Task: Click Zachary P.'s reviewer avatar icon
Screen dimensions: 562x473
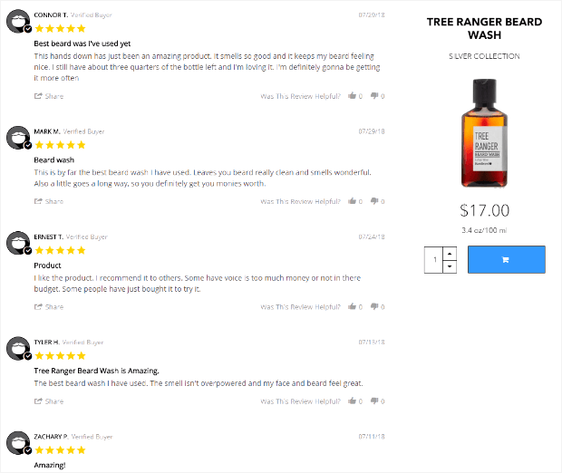Action: pyautogui.click(x=17, y=443)
